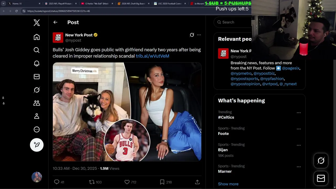Open Profile person icon

coord(37,116)
